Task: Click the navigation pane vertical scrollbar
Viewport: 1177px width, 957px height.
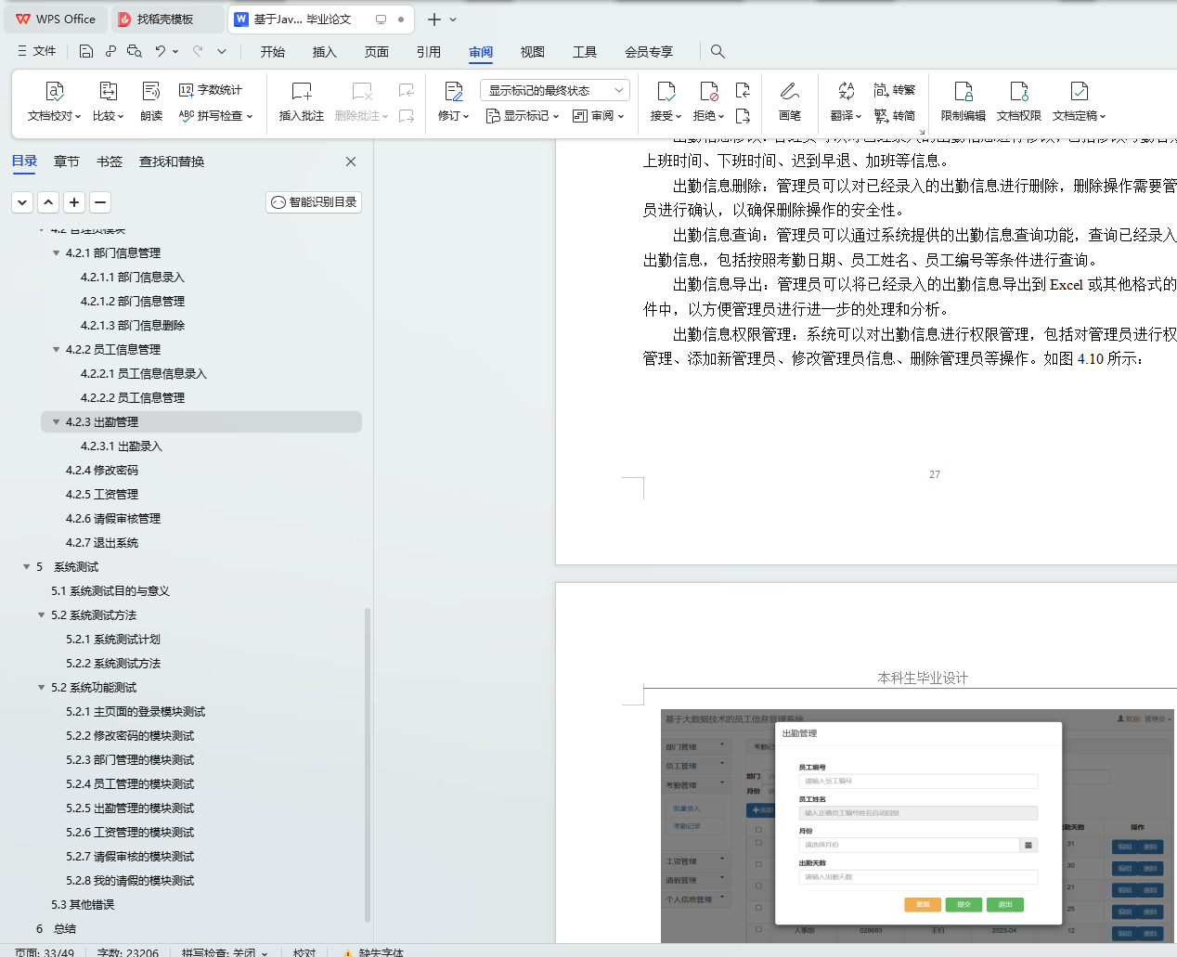Action: coord(368,763)
